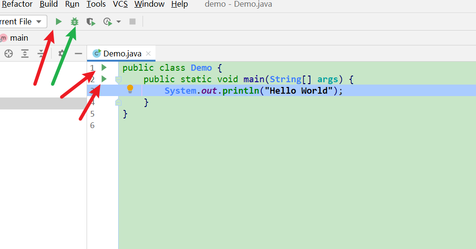Click the class keyword on line 1
The height and width of the screenshot is (249, 476).
172,68
